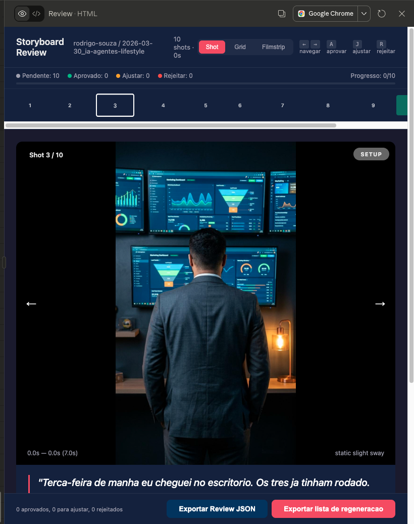Click Exportar Review JSON button

(217, 509)
